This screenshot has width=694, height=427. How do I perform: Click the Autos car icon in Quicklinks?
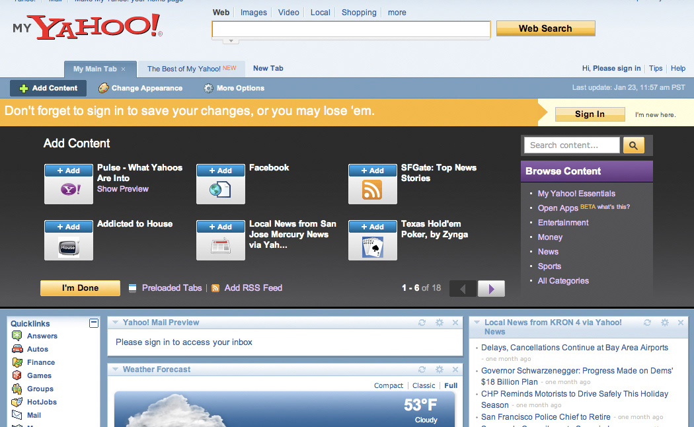point(17,349)
